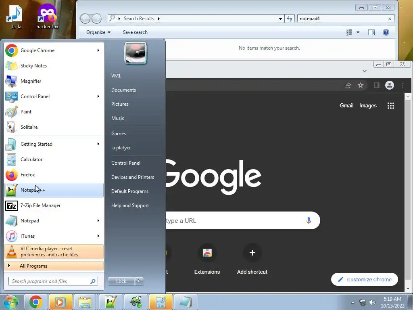Open Pictures from Start menu right pane
The width and height of the screenshot is (413, 310).
(x=119, y=104)
